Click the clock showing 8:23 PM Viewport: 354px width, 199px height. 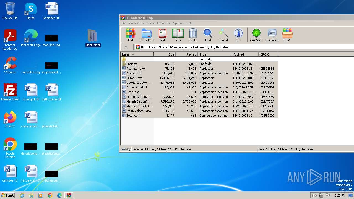pyautogui.click(x=340, y=195)
